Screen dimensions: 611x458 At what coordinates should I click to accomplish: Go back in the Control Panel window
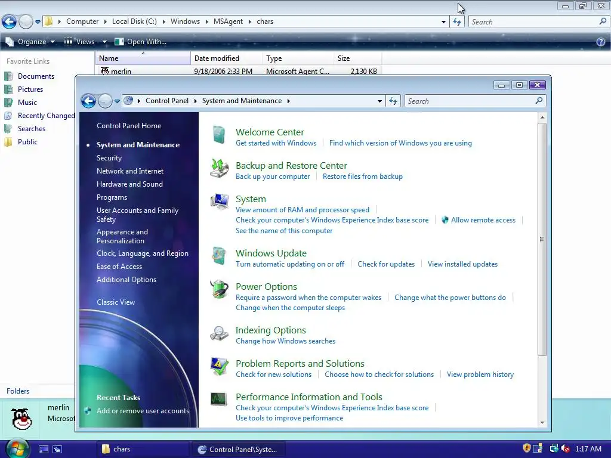88,101
